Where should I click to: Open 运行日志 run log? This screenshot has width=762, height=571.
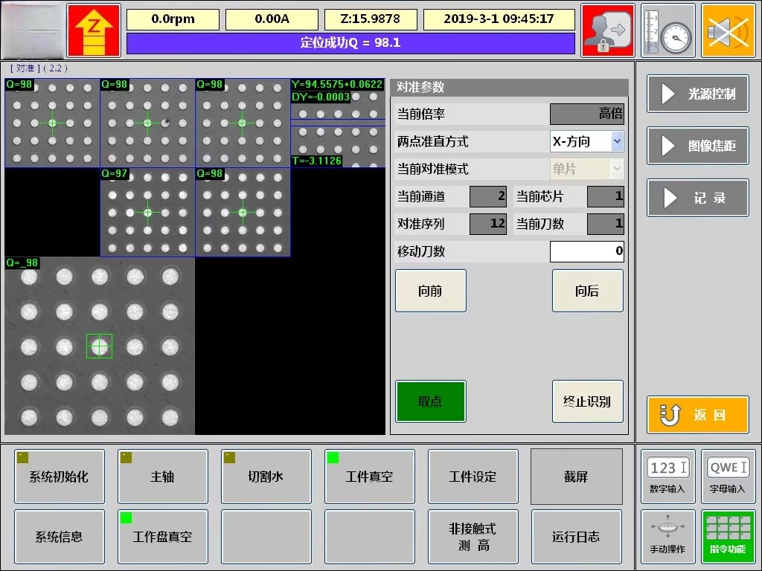pyautogui.click(x=577, y=537)
